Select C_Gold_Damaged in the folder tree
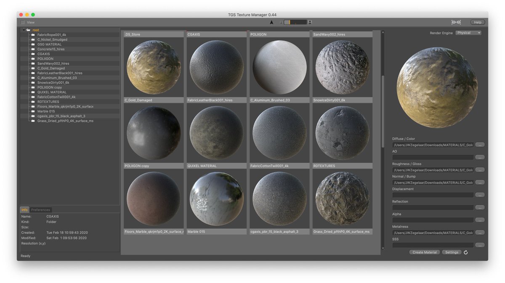 [51, 68]
